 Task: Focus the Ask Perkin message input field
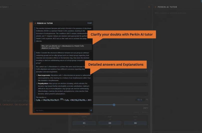click(x=62, y=111)
